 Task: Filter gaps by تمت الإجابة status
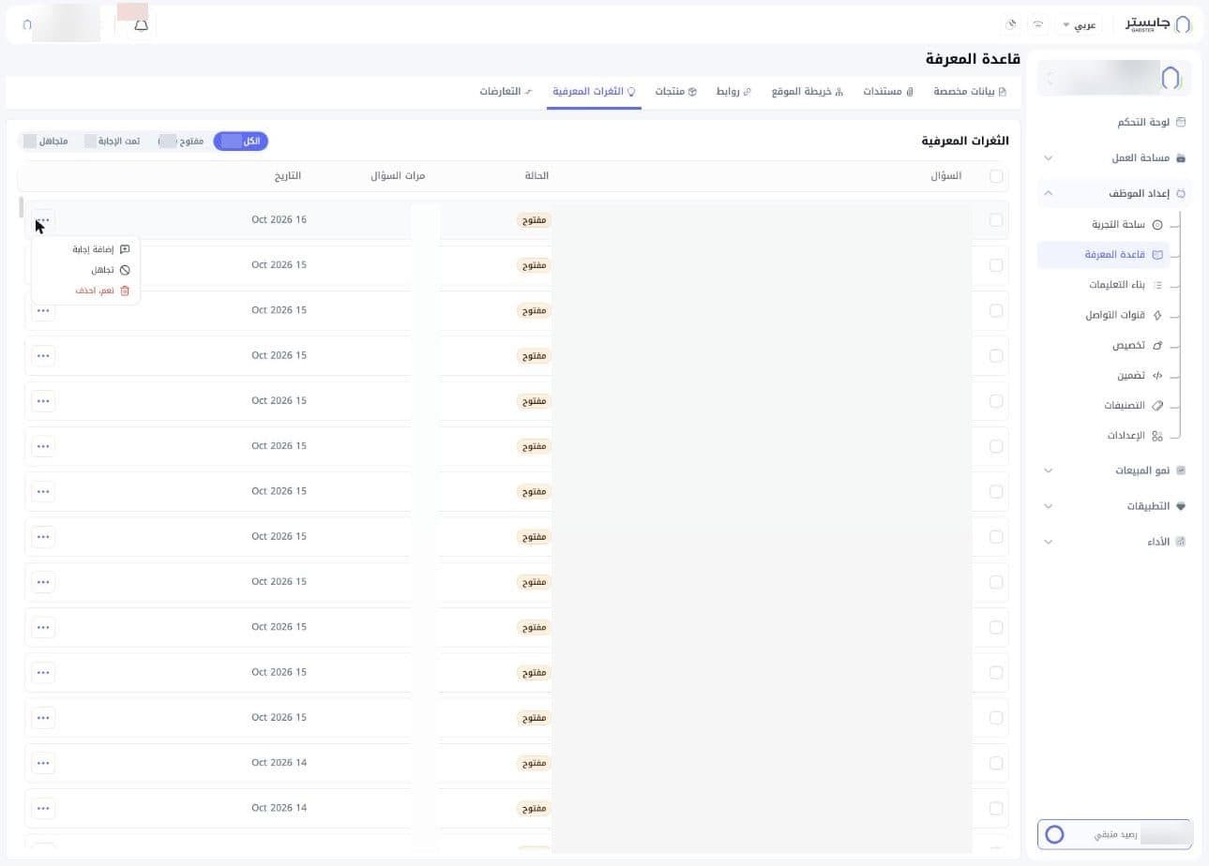click(x=112, y=141)
